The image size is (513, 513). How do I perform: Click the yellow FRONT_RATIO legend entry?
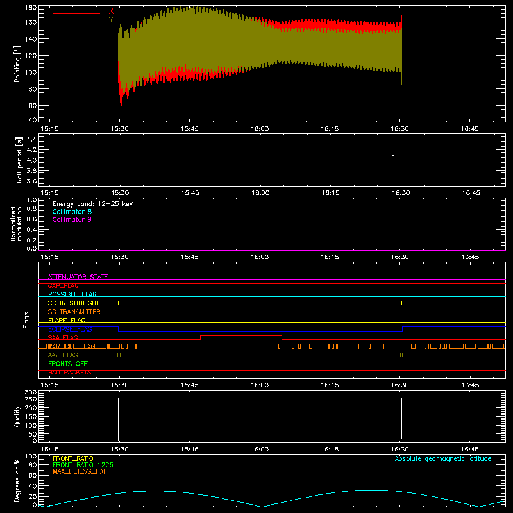pos(73,458)
